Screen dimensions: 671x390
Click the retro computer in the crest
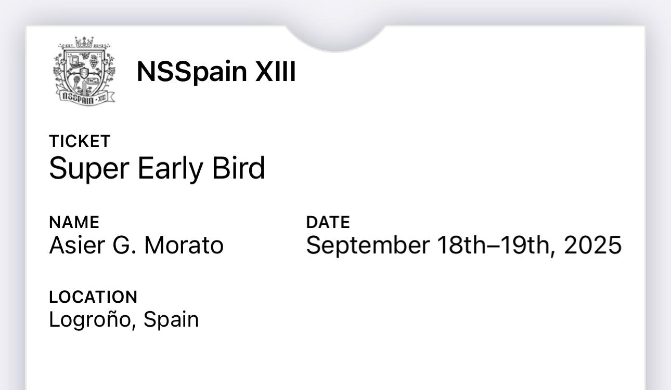pyautogui.click(x=76, y=62)
